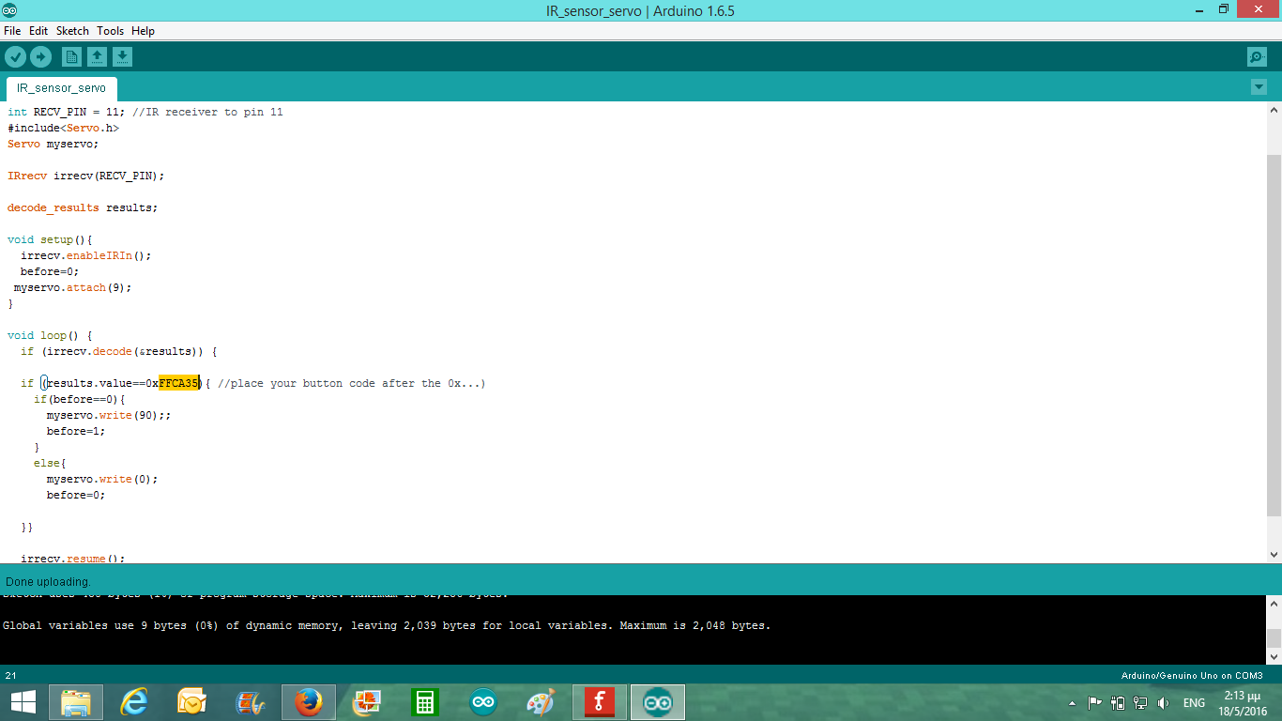Screen dimensions: 1282x721
Task: Click the Global variables console message
Action: [x=387, y=625]
